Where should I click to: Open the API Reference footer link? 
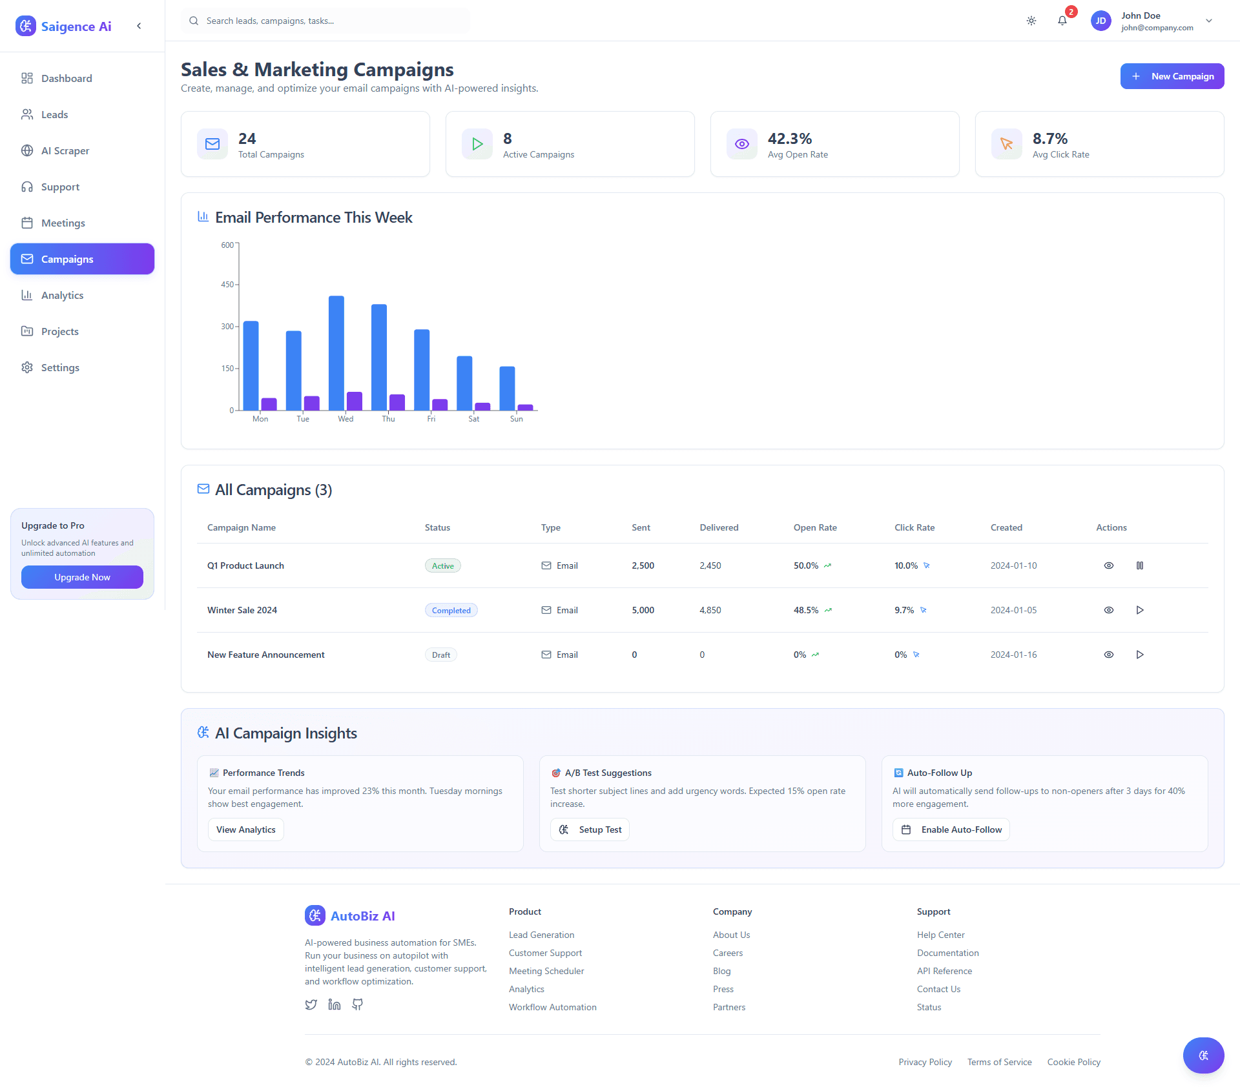coord(944,971)
